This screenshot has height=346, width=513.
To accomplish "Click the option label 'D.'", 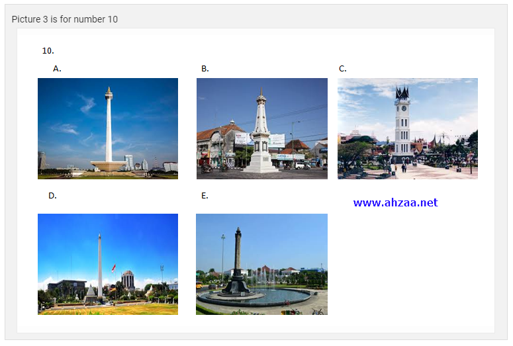I will tap(52, 196).
